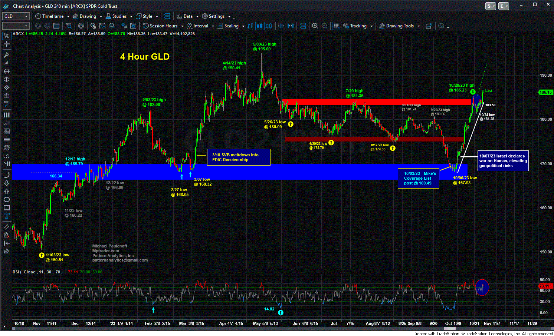
Task: Open the Timeframe menu
Action: [50, 16]
